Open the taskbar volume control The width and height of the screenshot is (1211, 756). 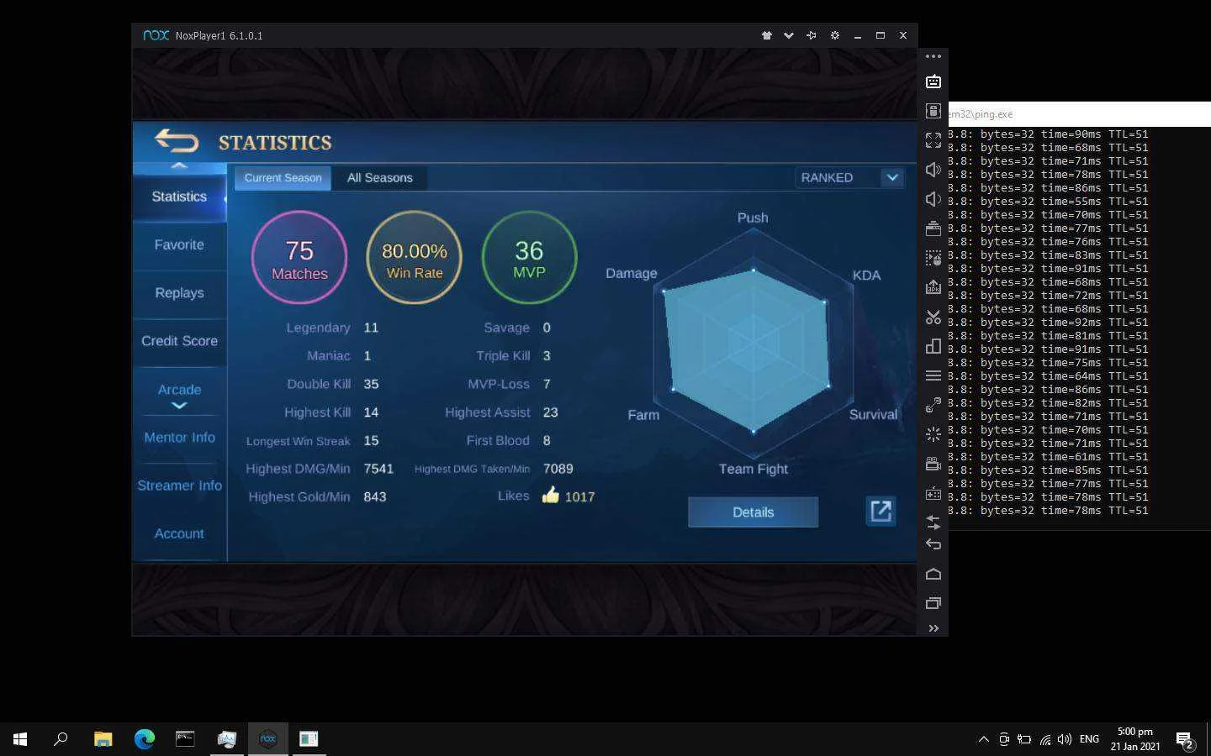click(x=1065, y=739)
